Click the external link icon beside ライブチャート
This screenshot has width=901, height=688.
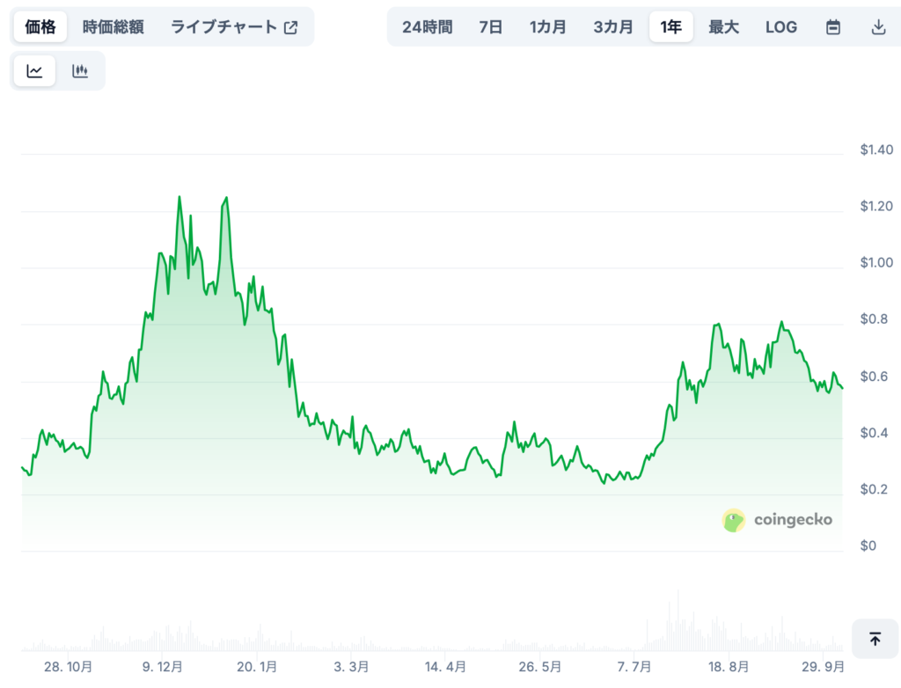point(291,27)
